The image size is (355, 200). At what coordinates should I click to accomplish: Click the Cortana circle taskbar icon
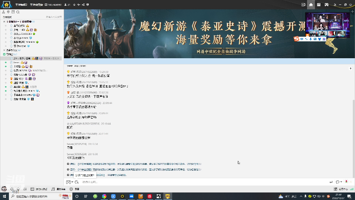click(77, 196)
